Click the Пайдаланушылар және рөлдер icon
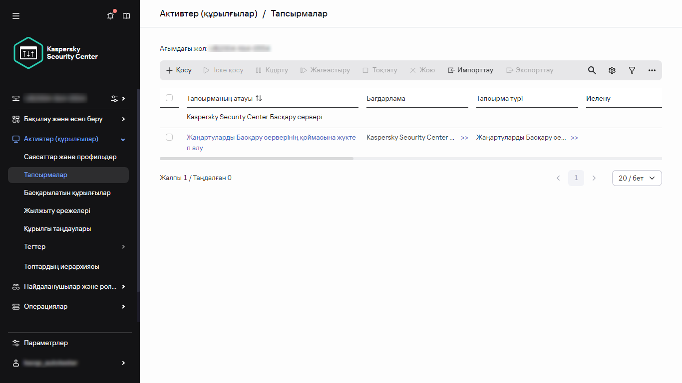Viewport: 682px width, 383px height. (16, 287)
